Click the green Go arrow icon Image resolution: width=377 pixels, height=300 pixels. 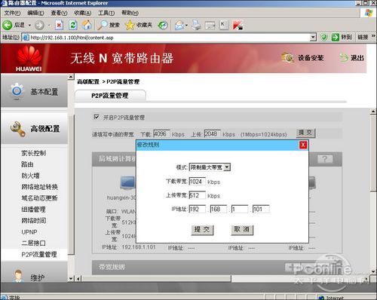coord(336,38)
